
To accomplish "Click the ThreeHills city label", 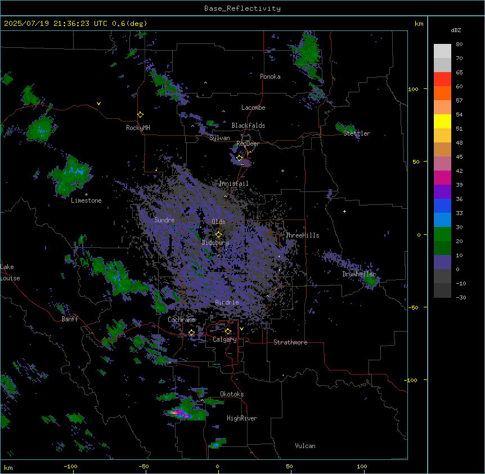I will (x=302, y=235).
